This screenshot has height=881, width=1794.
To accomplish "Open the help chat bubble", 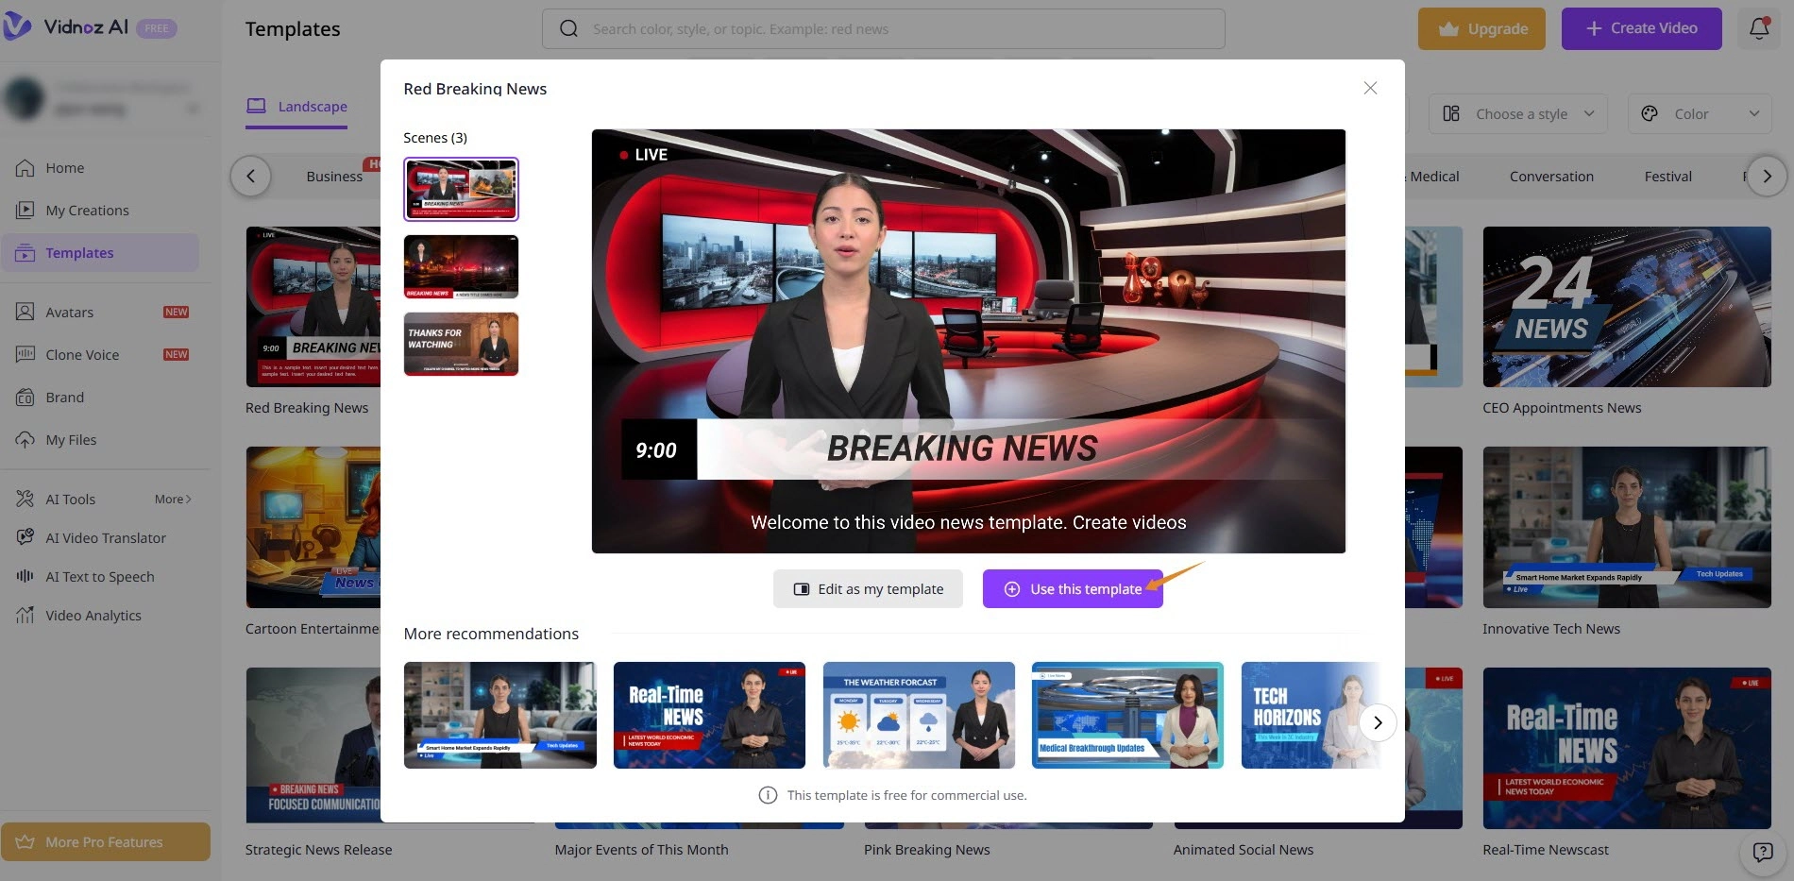I will tap(1764, 850).
